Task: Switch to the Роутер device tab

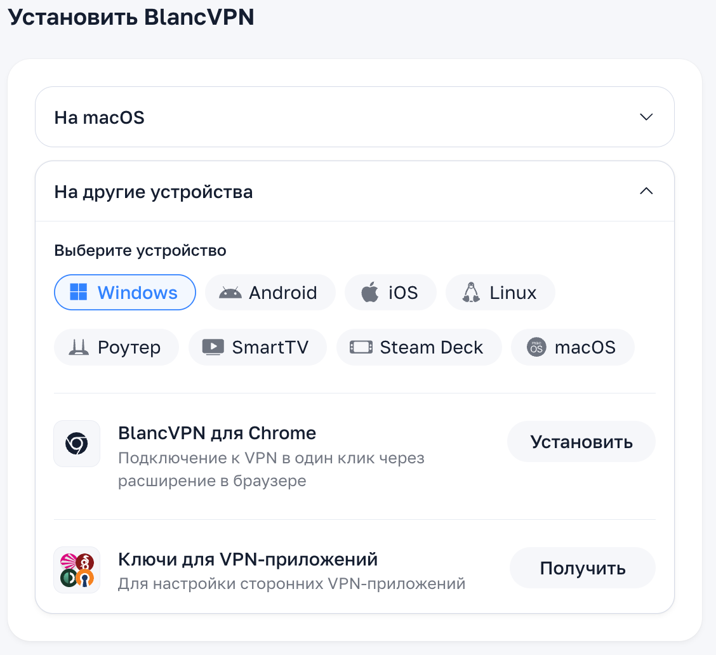Action: click(x=116, y=347)
